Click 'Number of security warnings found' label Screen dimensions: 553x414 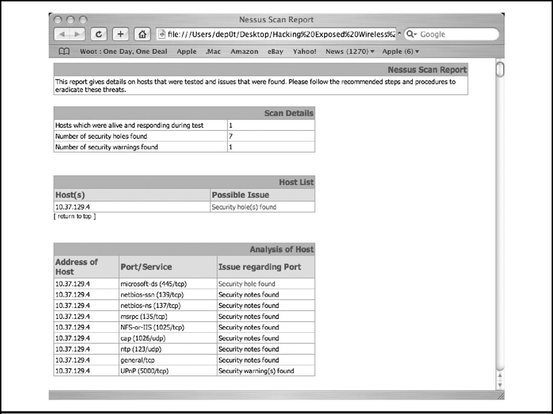point(107,147)
